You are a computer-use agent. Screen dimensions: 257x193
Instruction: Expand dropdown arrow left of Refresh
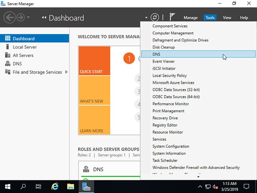tap(146, 17)
